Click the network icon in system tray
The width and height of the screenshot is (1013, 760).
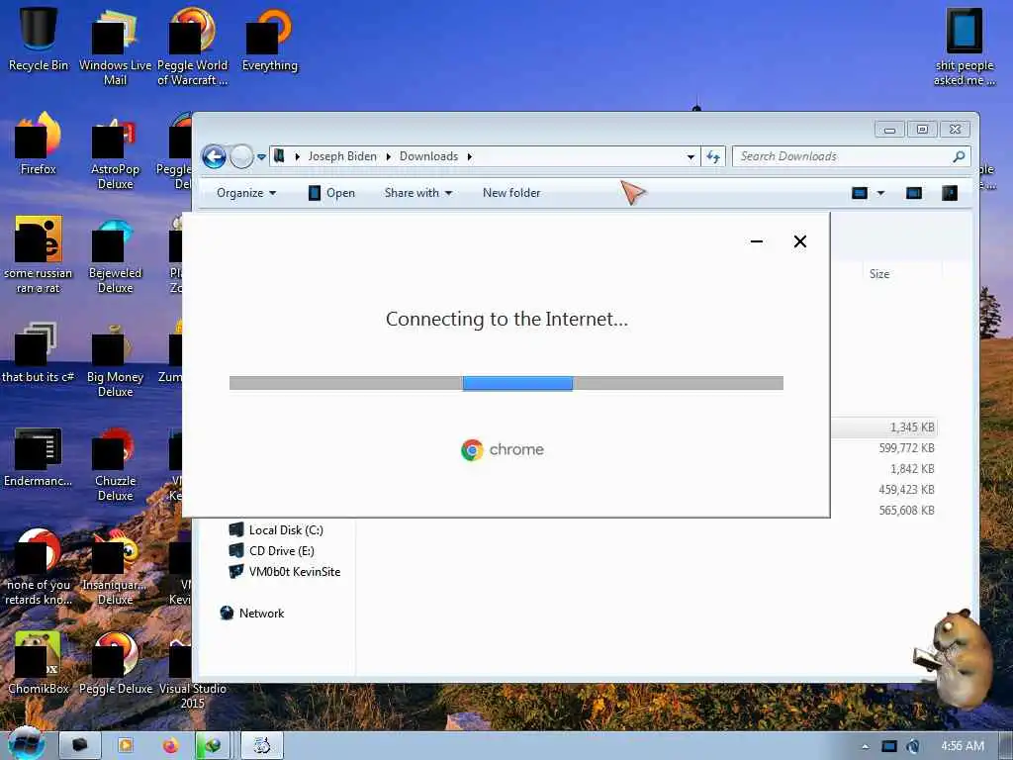point(889,746)
